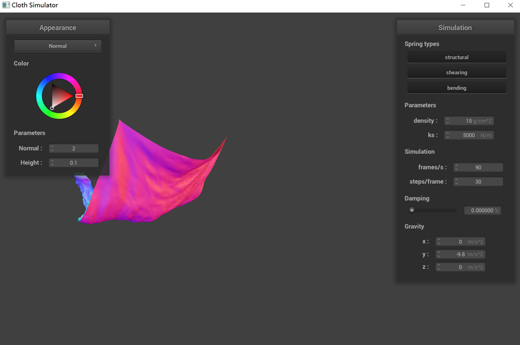Viewport: 520px width, 345px height.
Task: Open the Normal shader dropdown
Action: (x=57, y=46)
